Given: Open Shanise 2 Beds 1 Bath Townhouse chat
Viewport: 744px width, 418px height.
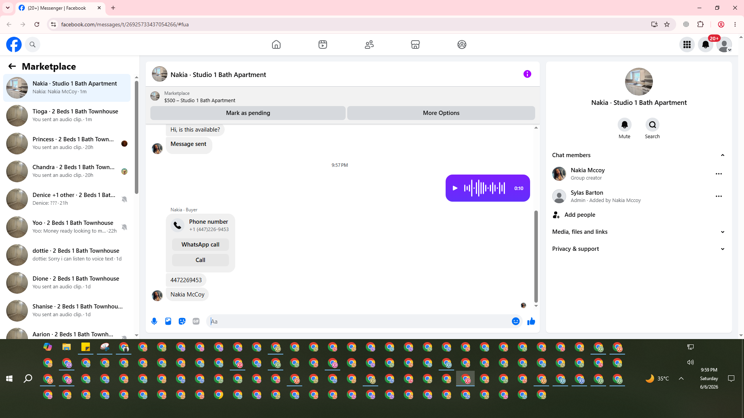Looking at the screenshot, I should point(67,311).
